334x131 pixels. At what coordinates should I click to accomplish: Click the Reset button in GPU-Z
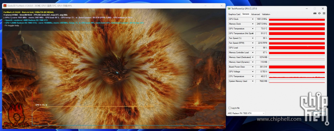321,108
